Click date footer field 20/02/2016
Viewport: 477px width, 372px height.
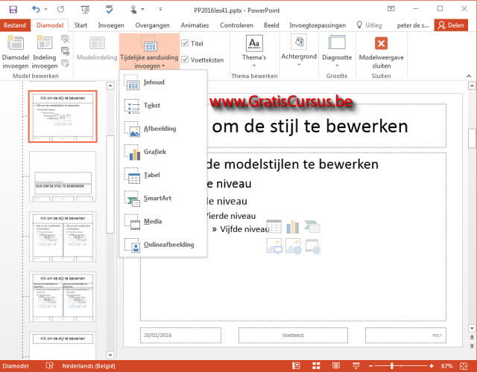(x=180, y=336)
